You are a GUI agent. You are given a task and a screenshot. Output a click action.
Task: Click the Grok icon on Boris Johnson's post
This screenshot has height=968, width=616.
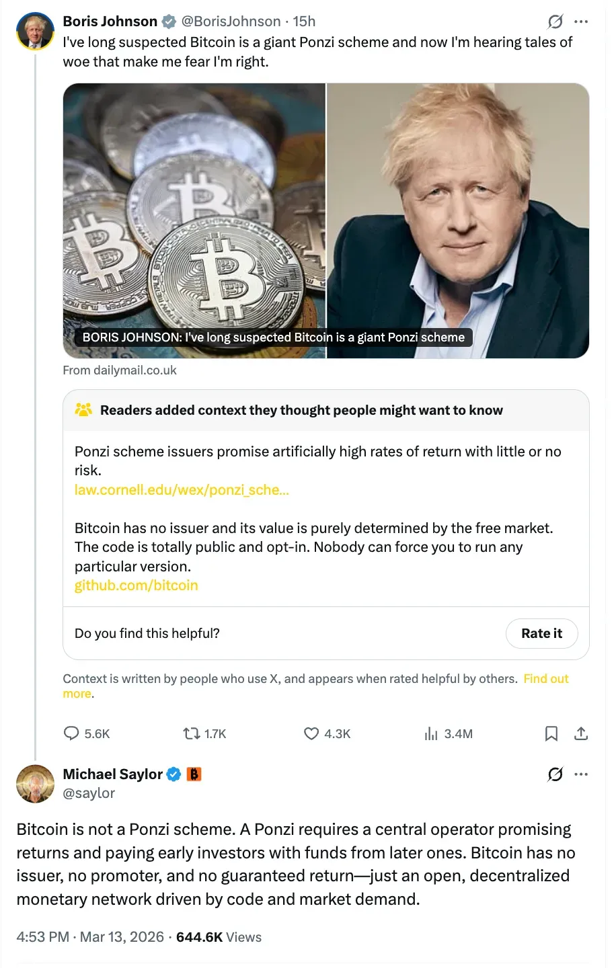point(555,22)
